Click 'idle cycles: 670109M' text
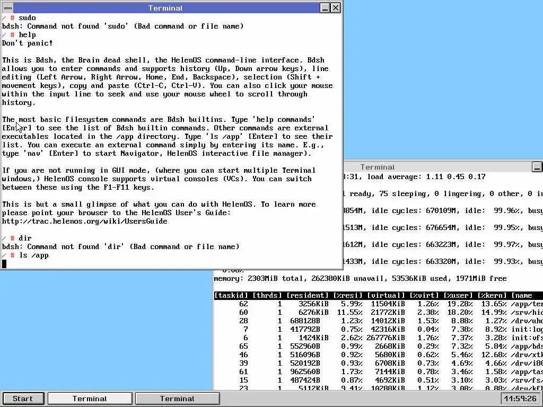Image resolution: width=543 pixels, height=407 pixels. coord(414,210)
